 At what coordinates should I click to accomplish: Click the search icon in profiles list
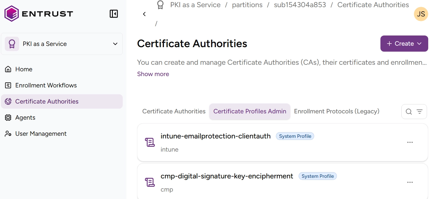[x=409, y=112]
